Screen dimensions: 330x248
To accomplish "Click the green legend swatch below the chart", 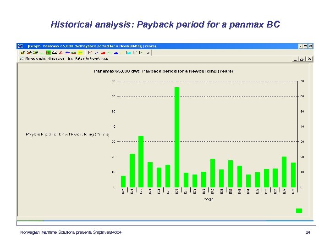I will (x=299, y=211).
